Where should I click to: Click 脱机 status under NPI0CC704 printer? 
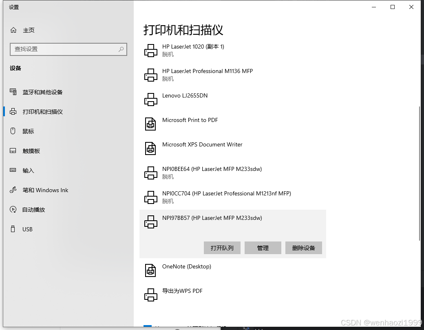168,201
